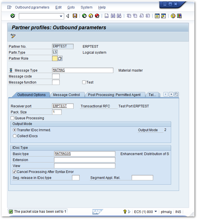Switch to Outbound Options tab
Image resolution: width=197 pixels, height=219 pixels.
click(x=32, y=95)
